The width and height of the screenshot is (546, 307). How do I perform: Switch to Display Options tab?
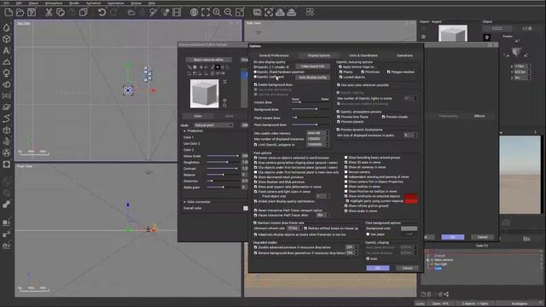pyautogui.click(x=318, y=55)
